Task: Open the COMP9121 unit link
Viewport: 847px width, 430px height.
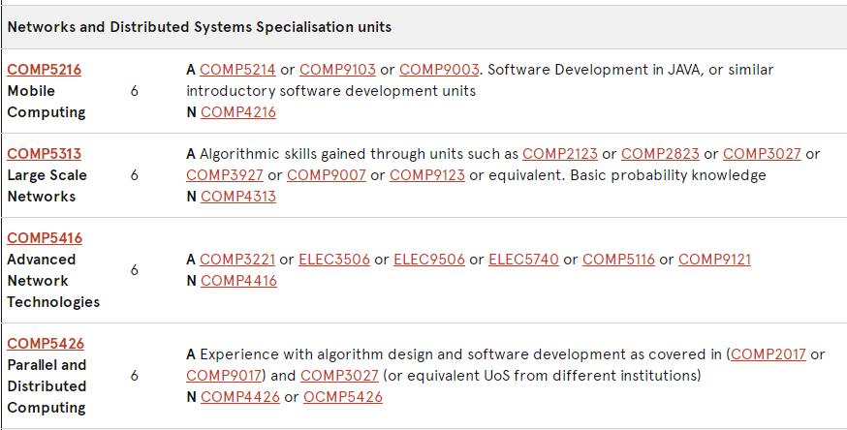Action: coord(714,260)
